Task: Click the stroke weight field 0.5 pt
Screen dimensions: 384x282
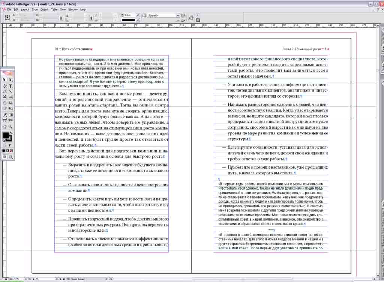Action: tap(130, 15)
